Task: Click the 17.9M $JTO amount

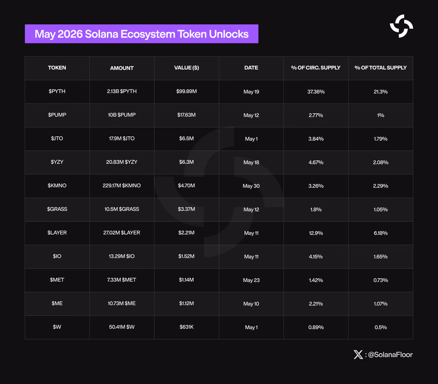Action: tap(122, 138)
